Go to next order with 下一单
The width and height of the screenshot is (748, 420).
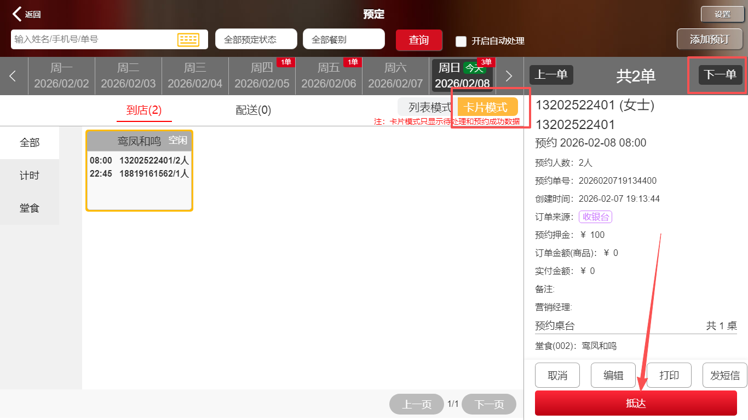tap(720, 75)
